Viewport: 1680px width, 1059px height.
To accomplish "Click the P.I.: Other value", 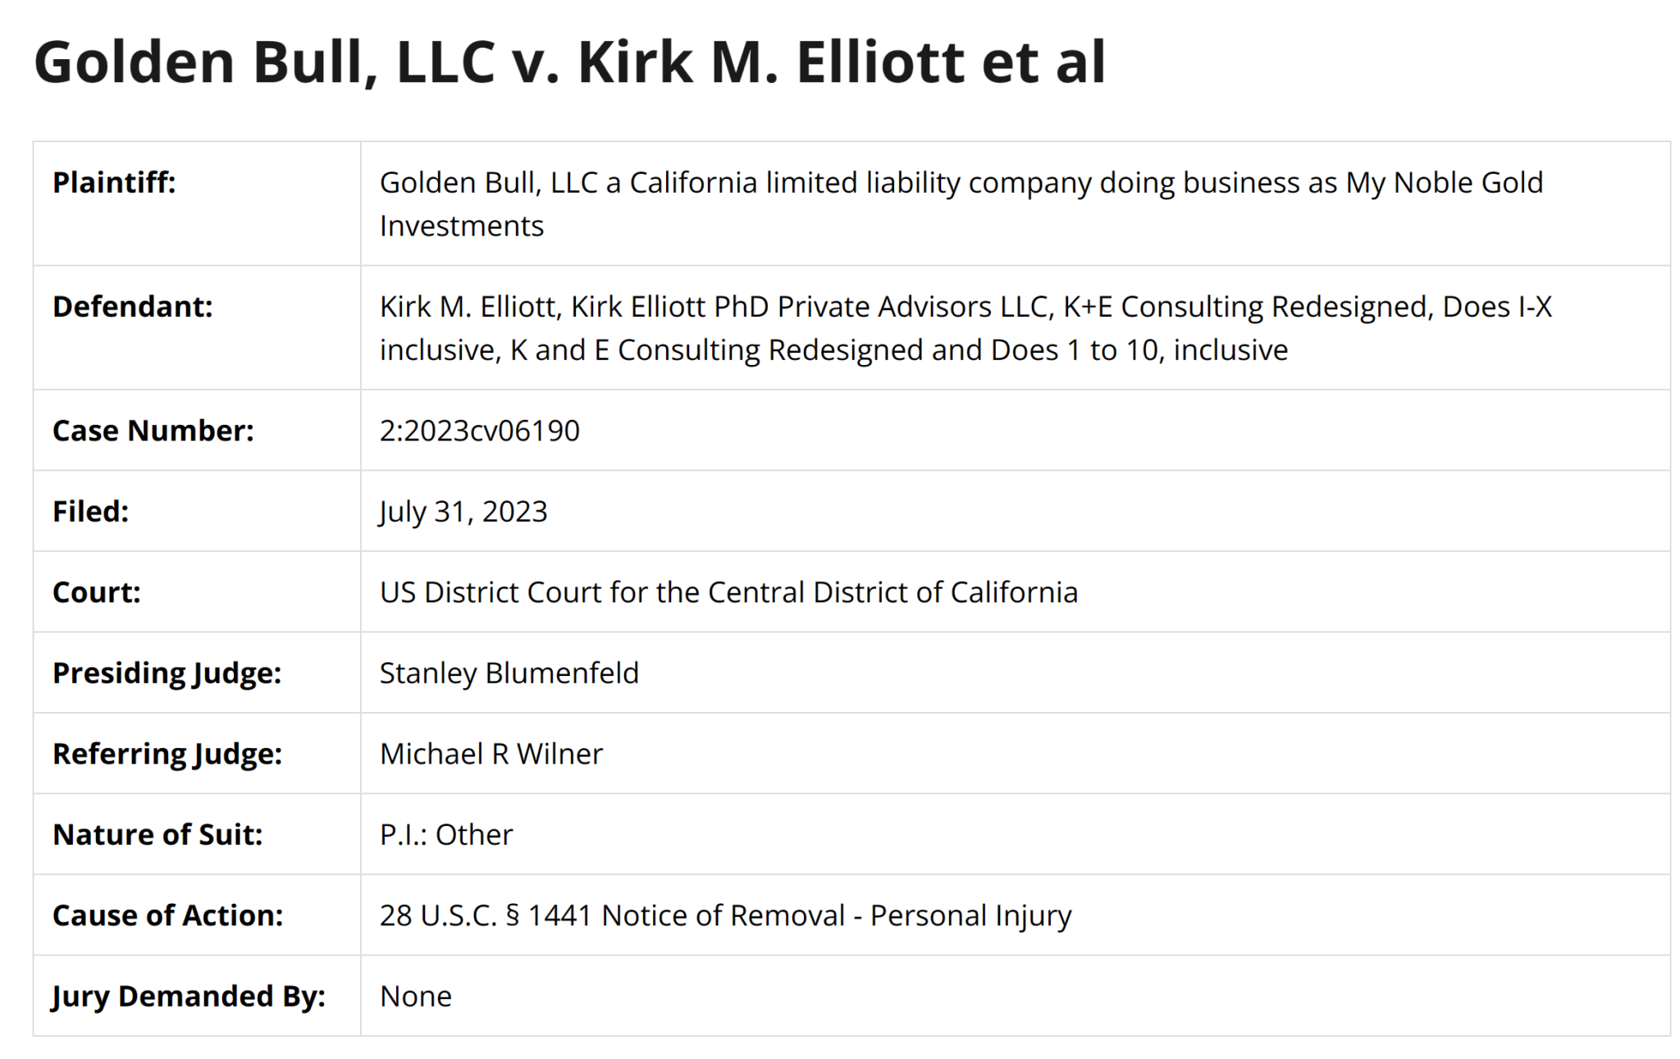I will (445, 834).
